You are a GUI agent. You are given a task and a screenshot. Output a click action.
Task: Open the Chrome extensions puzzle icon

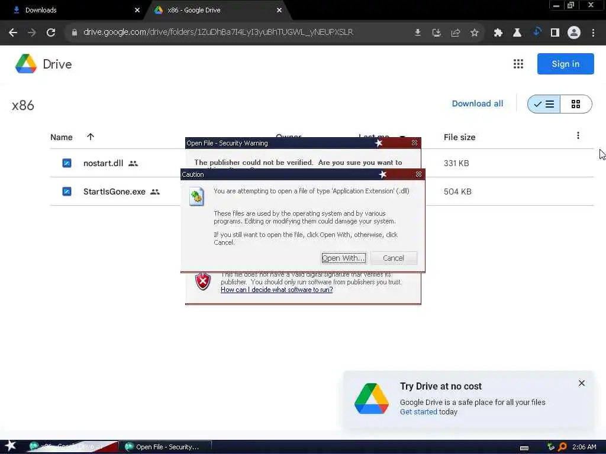click(498, 33)
